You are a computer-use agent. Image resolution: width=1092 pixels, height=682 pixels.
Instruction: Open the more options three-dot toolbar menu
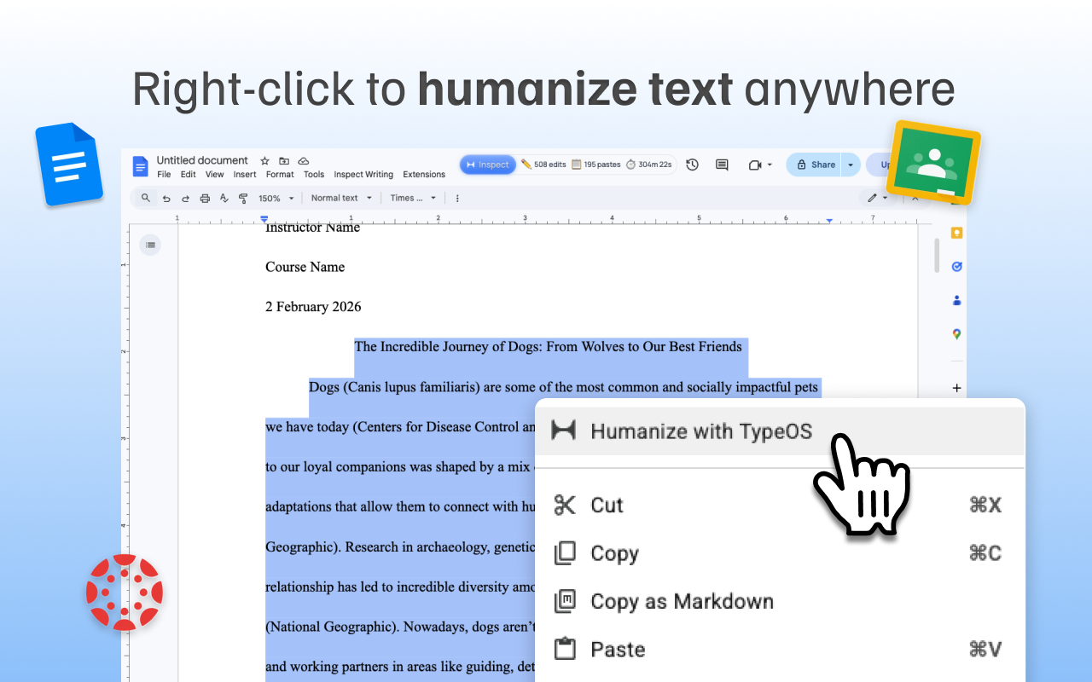click(457, 198)
